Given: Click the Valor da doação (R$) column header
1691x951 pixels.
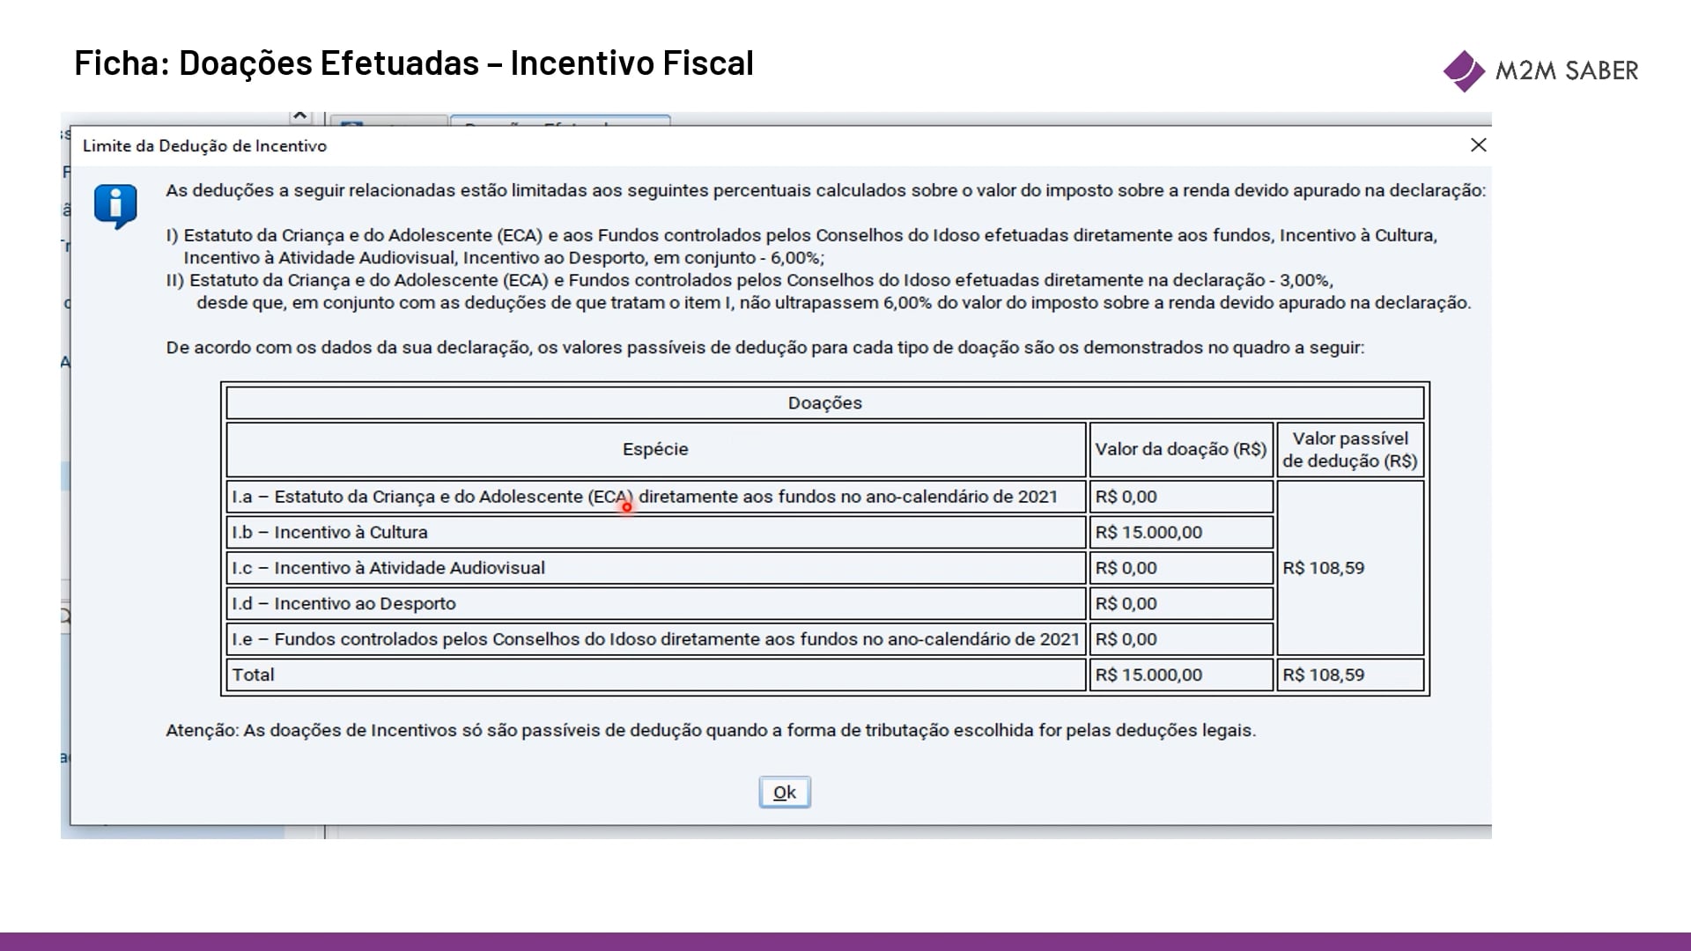Looking at the screenshot, I should (1181, 449).
